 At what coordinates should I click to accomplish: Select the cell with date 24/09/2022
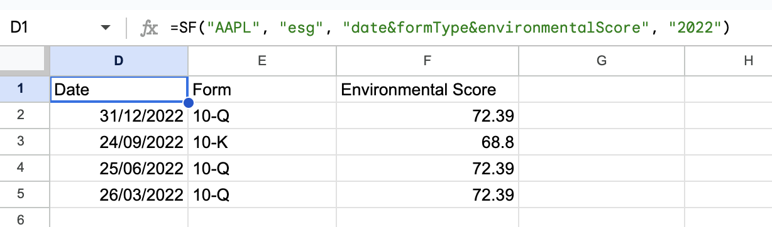pyautogui.click(x=119, y=142)
